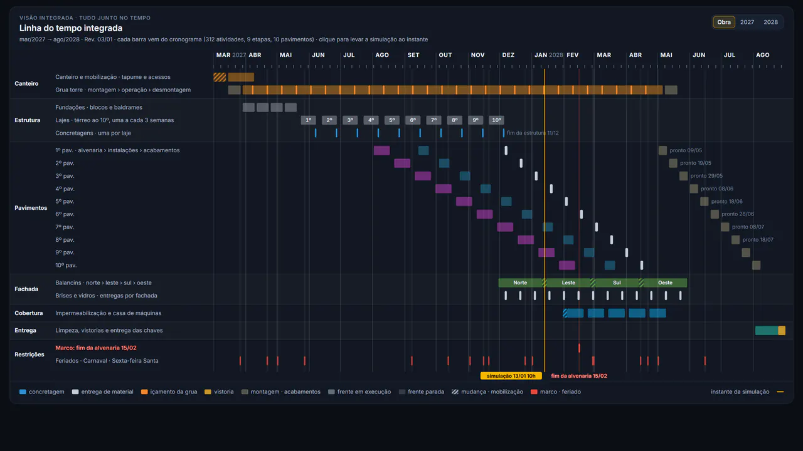Click the 'fim da estrutura 11/12' label
The width and height of the screenshot is (803, 451).
tap(533, 133)
